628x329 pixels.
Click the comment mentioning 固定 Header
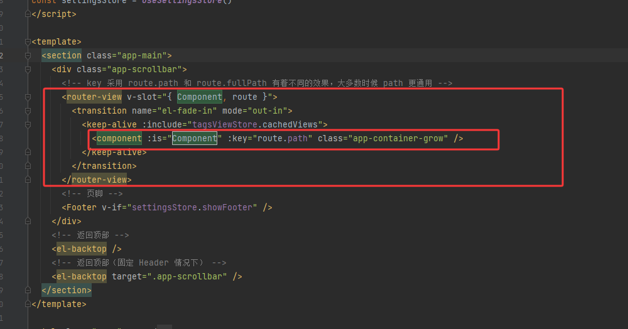pyautogui.click(x=139, y=262)
